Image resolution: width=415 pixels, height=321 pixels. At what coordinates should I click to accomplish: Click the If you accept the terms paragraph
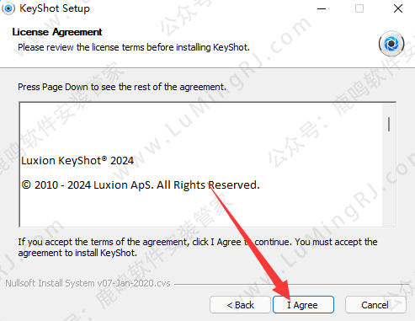(198, 247)
